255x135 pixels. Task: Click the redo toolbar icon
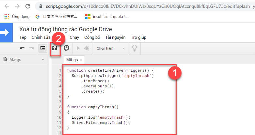[31, 48]
